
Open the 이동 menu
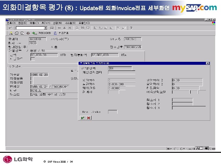(34, 23)
